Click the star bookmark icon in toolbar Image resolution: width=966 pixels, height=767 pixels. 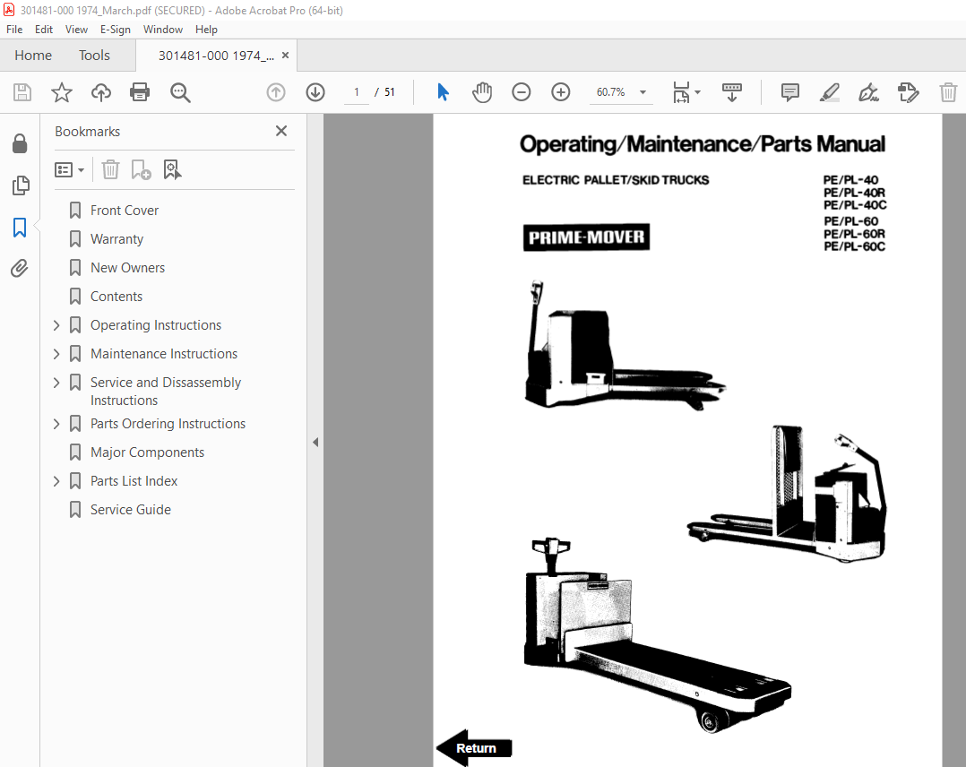pyautogui.click(x=62, y=92)
